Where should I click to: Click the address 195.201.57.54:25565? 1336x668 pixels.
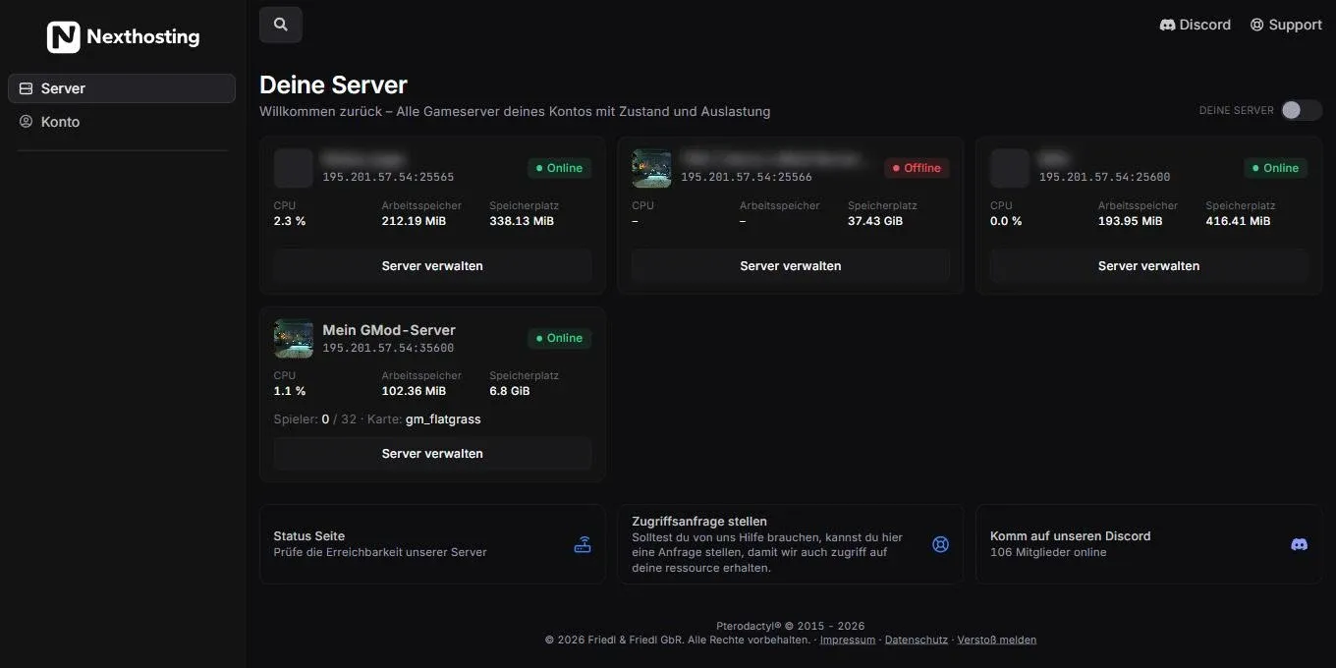tap(388, 178)
